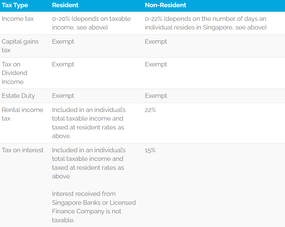The height and width of the screenshot is (227, 285).
Task: Select the Tax on interest row label
Action: click(x=23, y=150)
